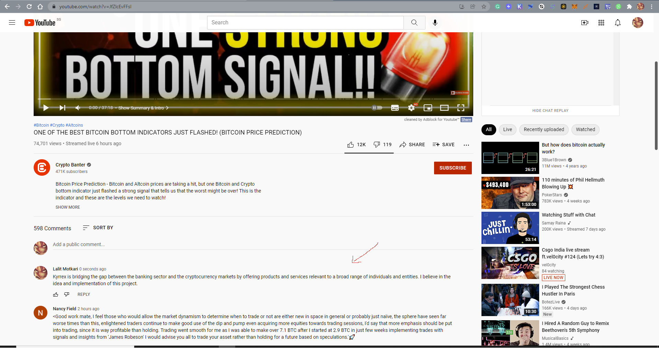Open the comments SORT BY dropdown
The height and width of the screenshot is (348, 659).
point(98,228)
